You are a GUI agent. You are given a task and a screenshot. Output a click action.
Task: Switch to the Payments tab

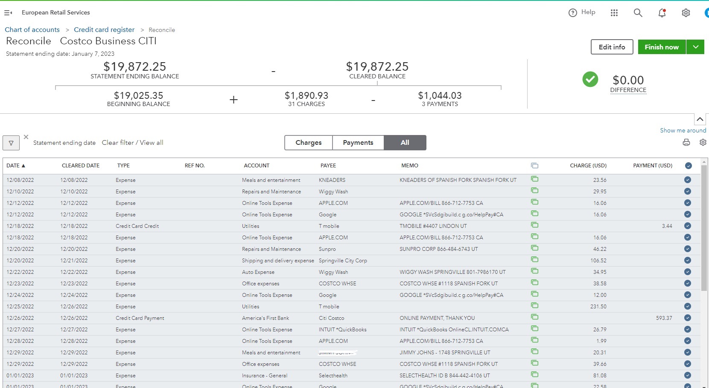click(x=358, y=143)
